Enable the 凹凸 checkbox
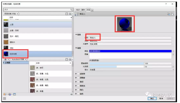 point(78,90)
